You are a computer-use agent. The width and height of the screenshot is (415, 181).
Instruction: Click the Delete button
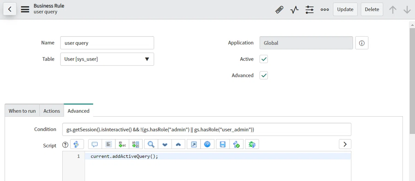tap(372, 9)
